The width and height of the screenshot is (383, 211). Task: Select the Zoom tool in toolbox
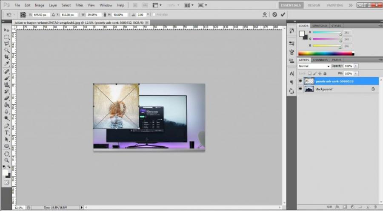[6, 160]
